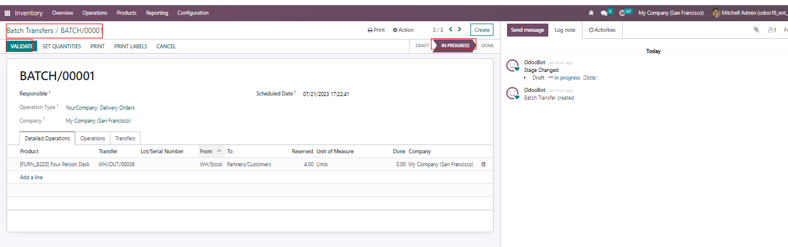Open the WH/OUT/00036 transfer link
The image size is (788, 247).
116,164
